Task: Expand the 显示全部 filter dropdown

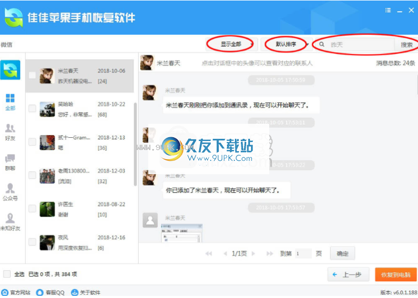Action: (231, 44)
